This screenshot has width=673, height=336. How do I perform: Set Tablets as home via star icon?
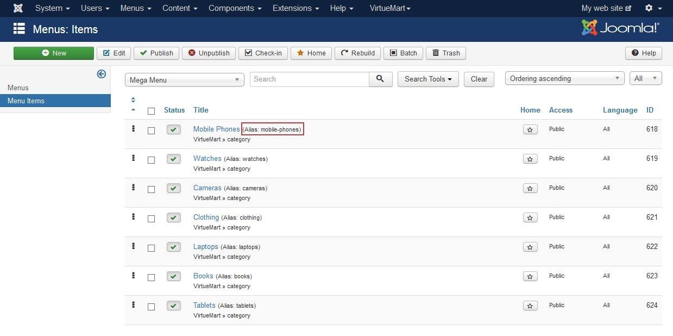pyautogui.click(x=530, y=306)
